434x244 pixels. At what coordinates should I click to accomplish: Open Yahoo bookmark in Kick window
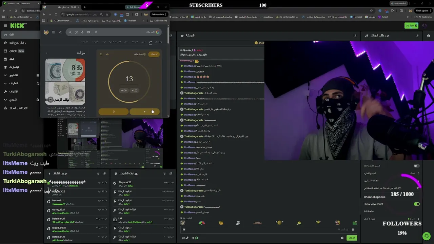pyautogui.click(x=383, y=17)
